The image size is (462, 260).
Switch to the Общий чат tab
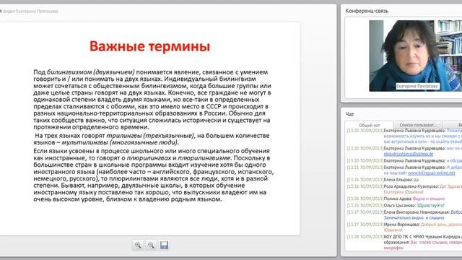(369, 125)
